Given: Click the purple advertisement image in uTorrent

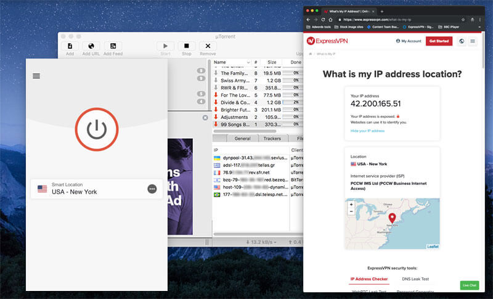Looking at the screenshot, I should click(180, 187).
